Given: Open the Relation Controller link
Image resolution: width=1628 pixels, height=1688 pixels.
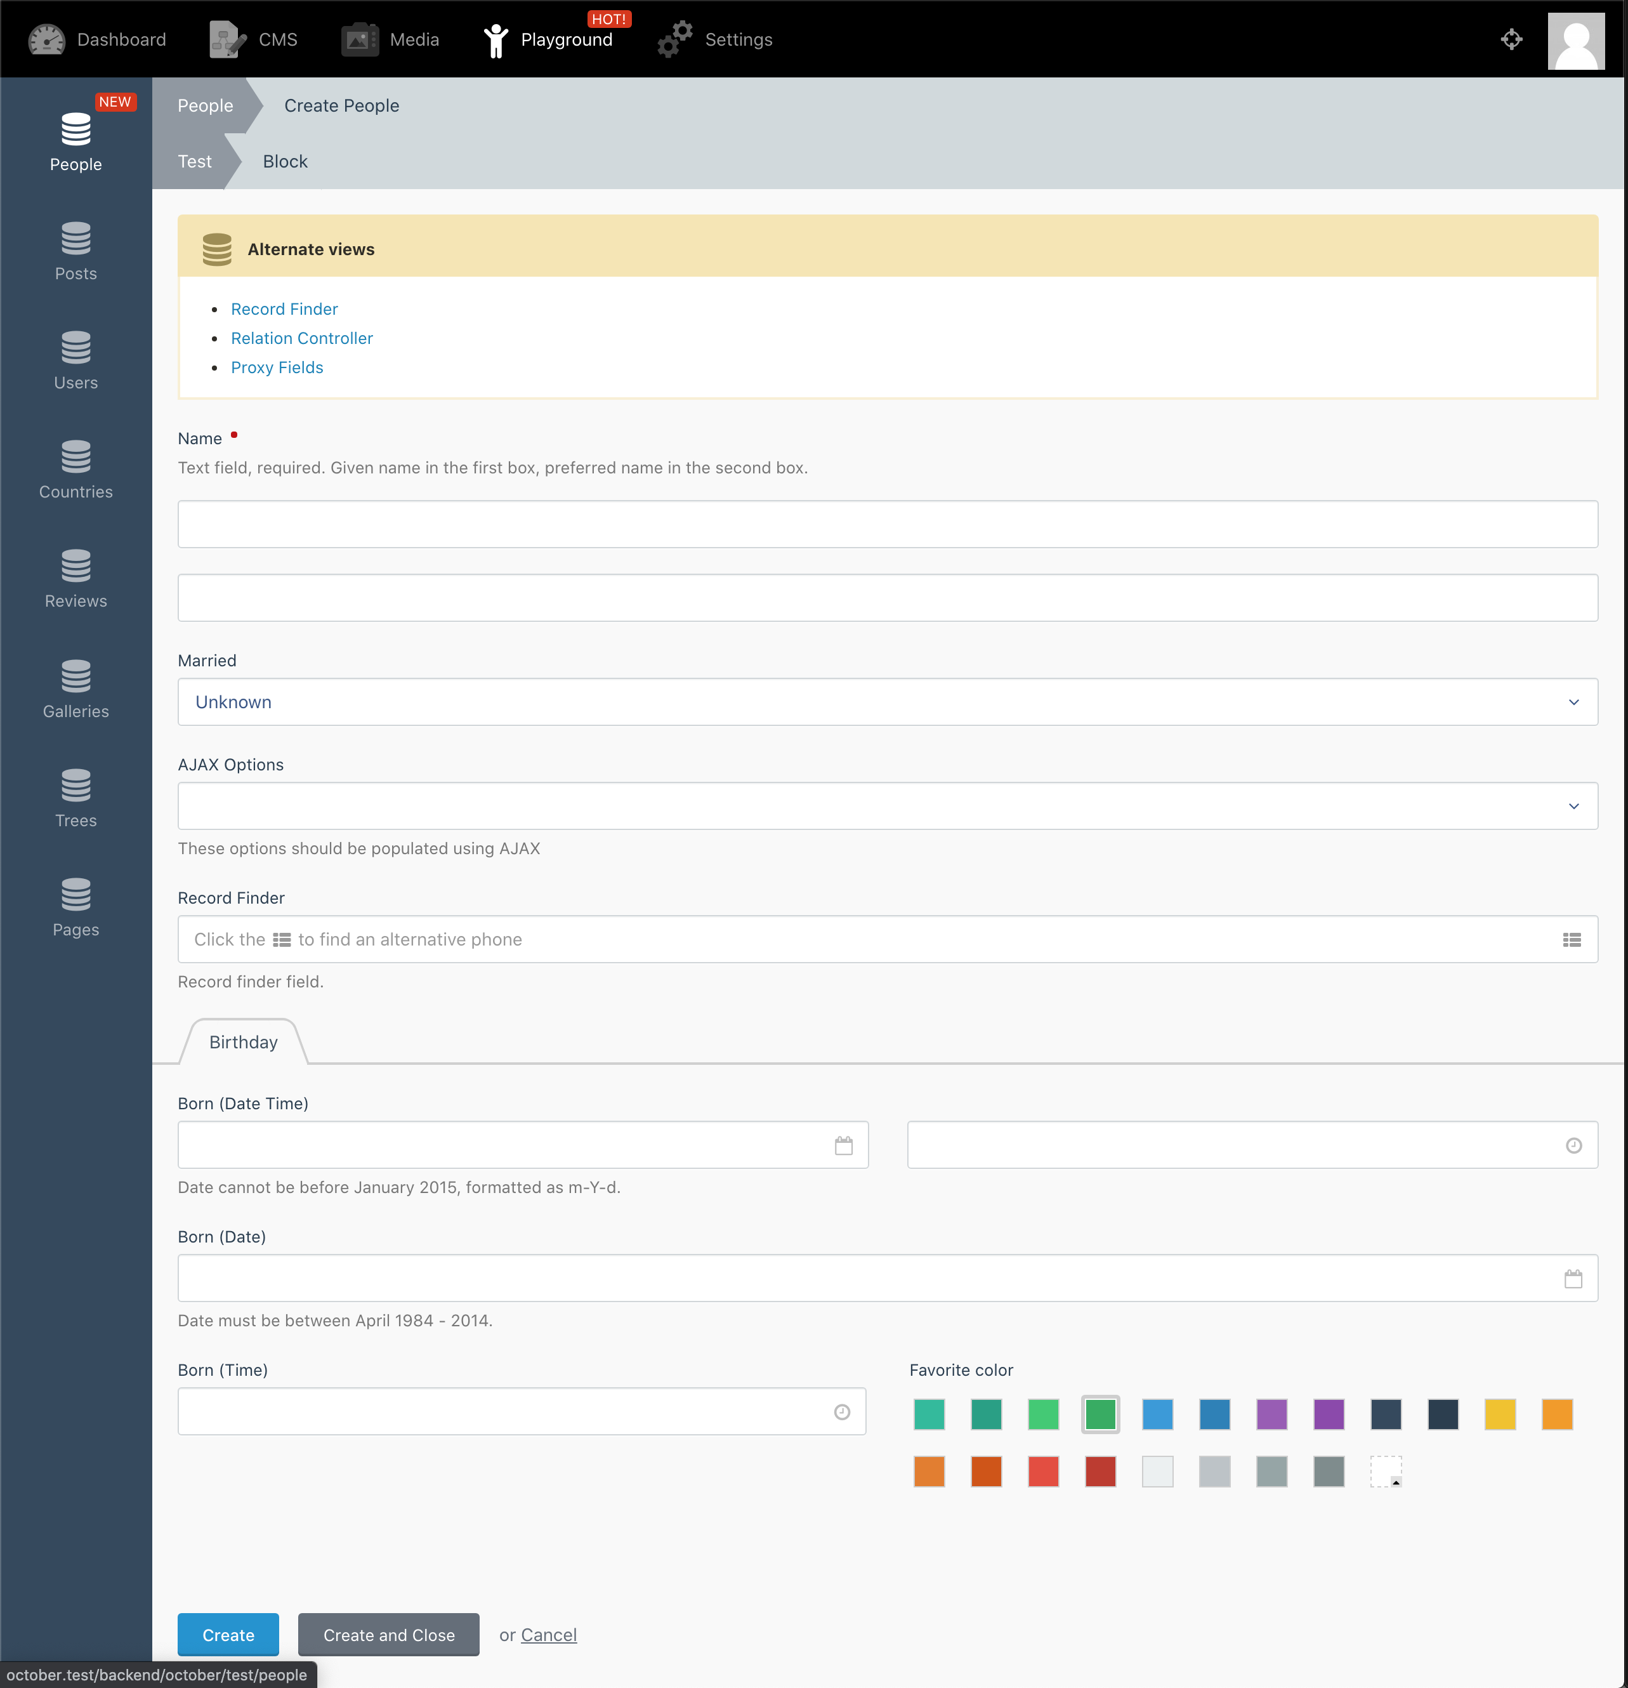Looking at the screenshot, I should [301, 338].
